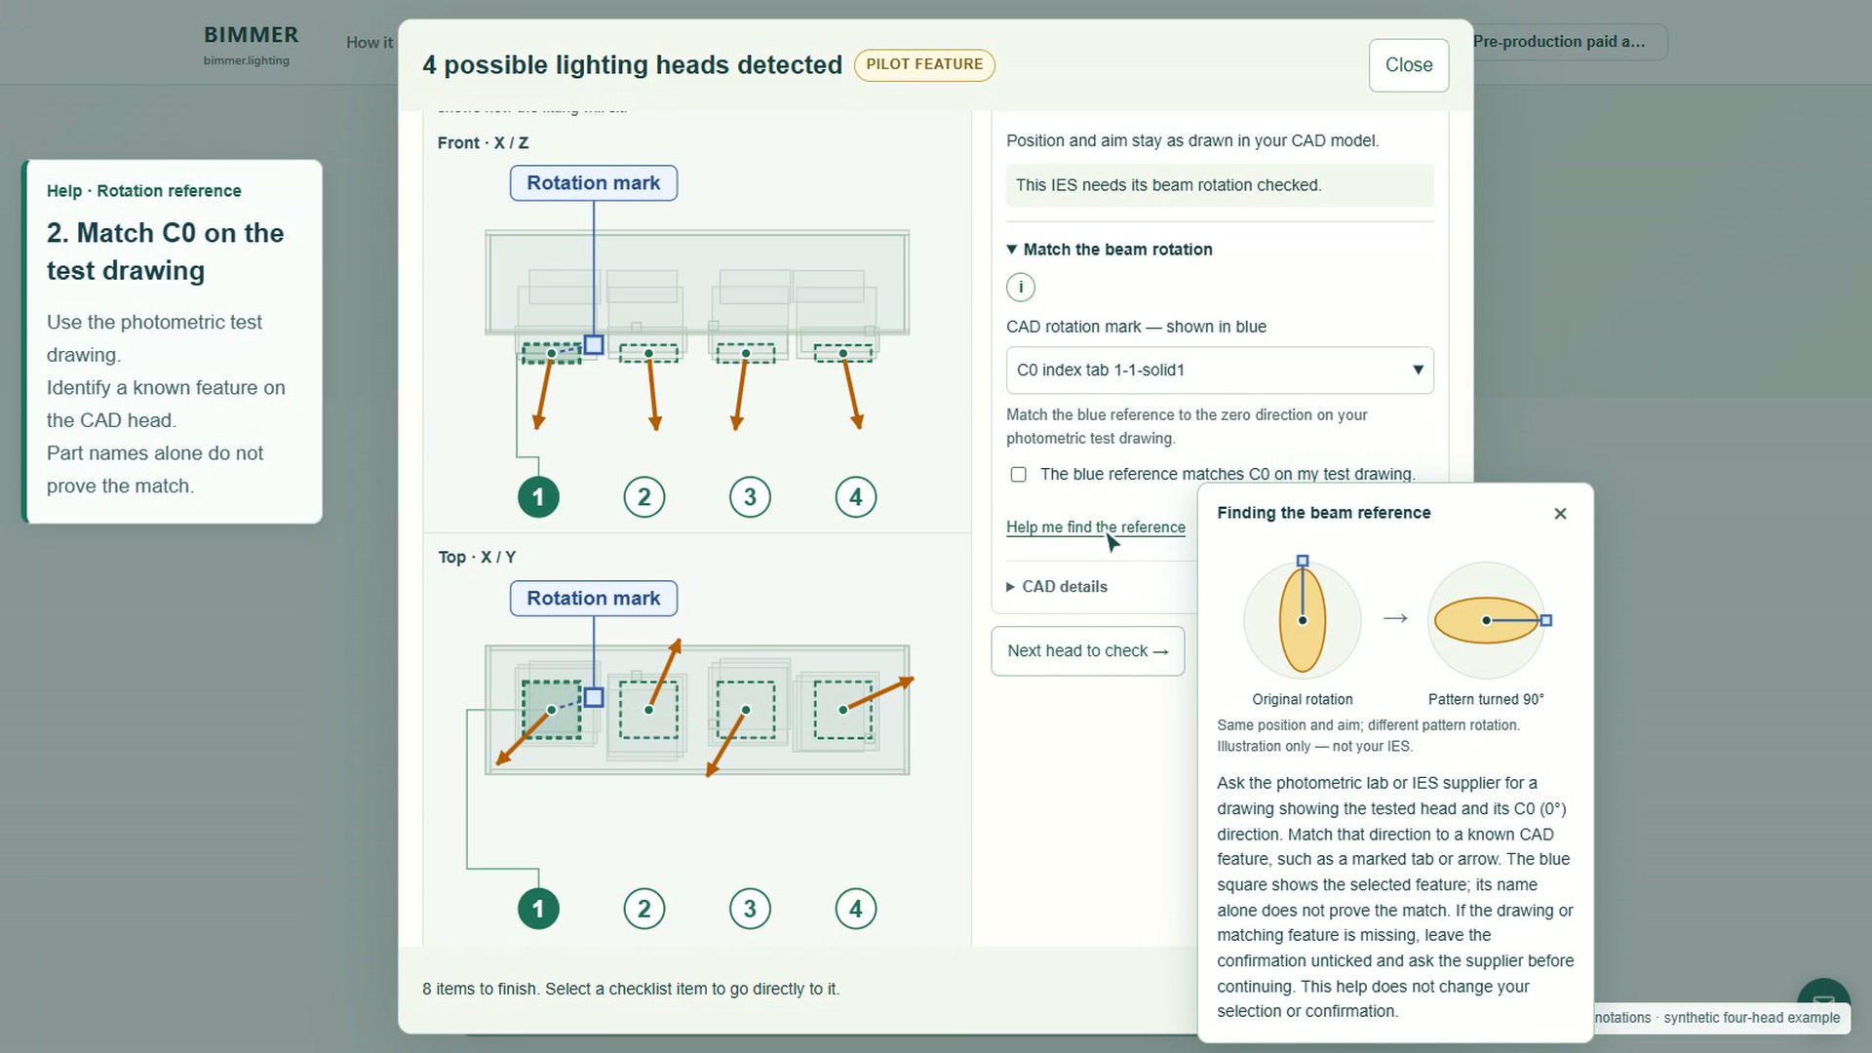Click the Original rotation illustration
Image resolution: width=1872 pixels, height=1053 pixels.
tap(1303, 620)
